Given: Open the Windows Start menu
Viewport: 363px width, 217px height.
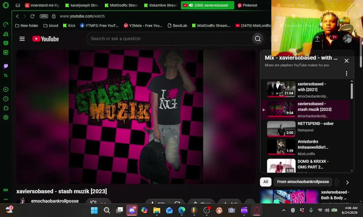Looking at the screenshot, I should (x=94, y=210).
